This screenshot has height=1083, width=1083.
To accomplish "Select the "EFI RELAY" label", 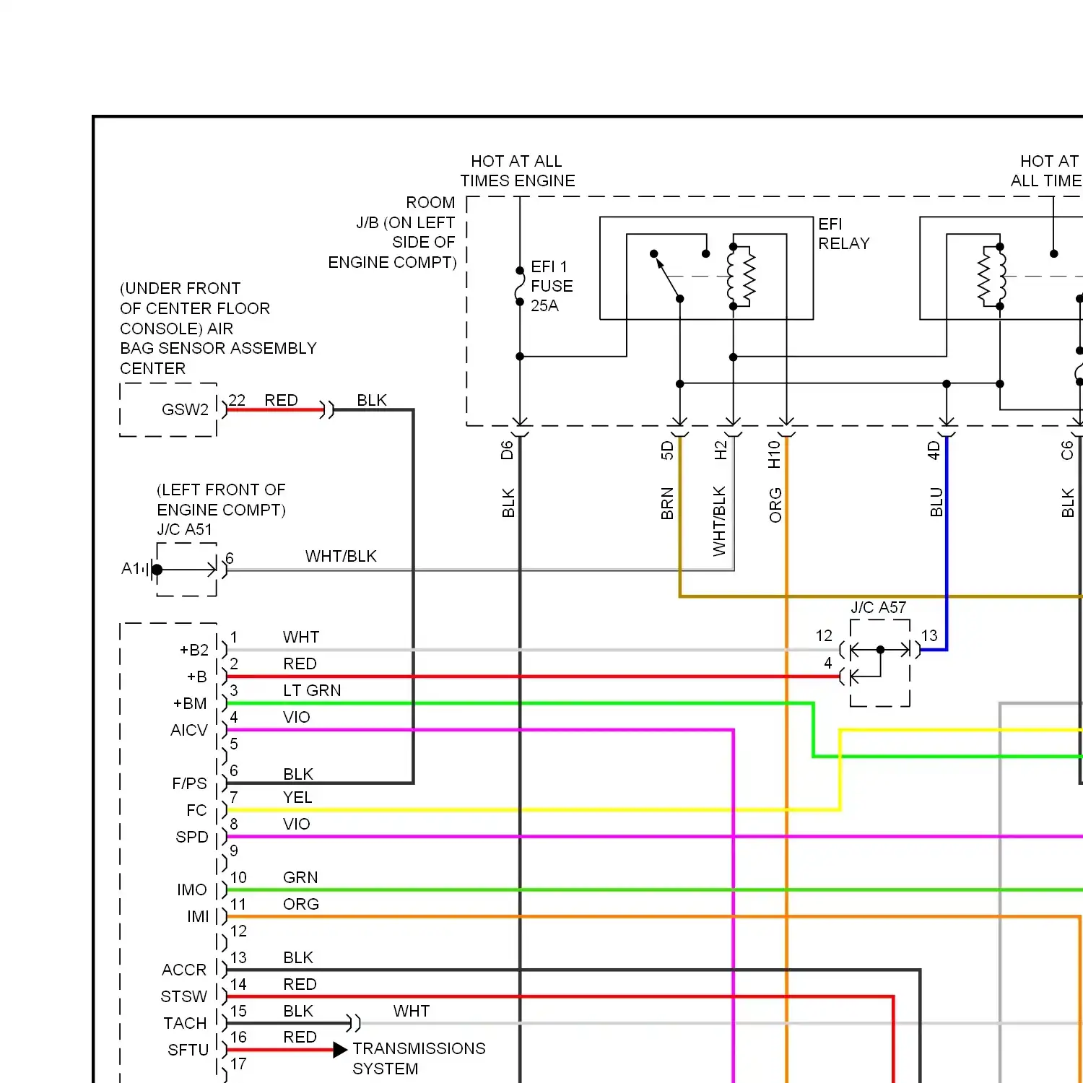I will [844, 234].
